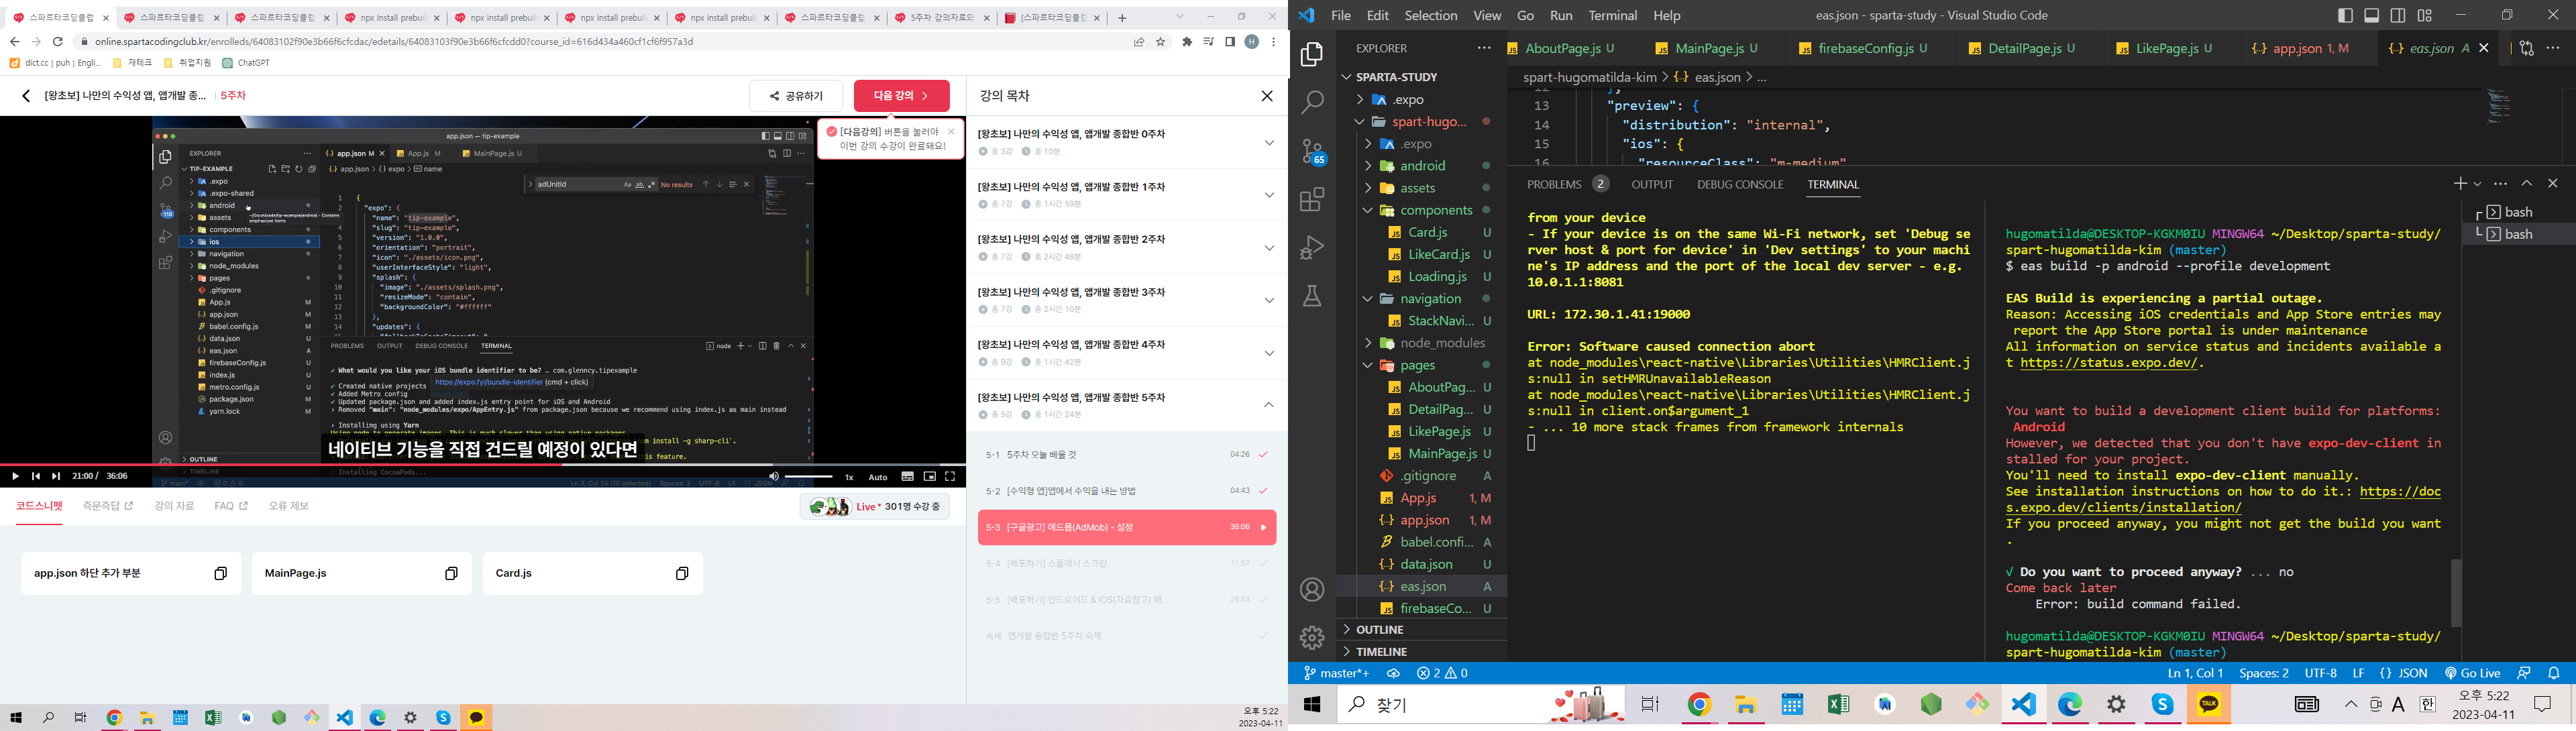Open the terminal panel's more actions ellipsis
This screenshot has height=731, width=2576.
coord(2501,184)
